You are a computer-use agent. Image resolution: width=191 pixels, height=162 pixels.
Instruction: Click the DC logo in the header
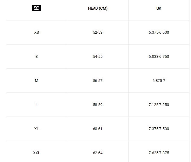click(x=37, y=8)
